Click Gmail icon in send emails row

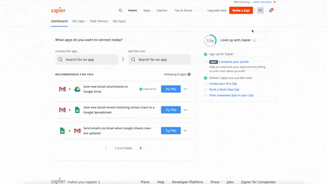[77, 131]
